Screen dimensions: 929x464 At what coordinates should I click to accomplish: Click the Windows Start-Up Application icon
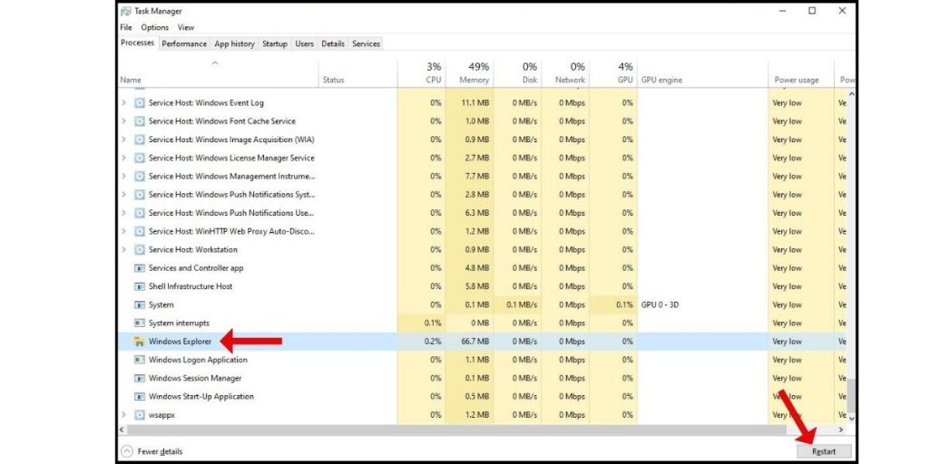pyautogui.click(x=139, y=397)
